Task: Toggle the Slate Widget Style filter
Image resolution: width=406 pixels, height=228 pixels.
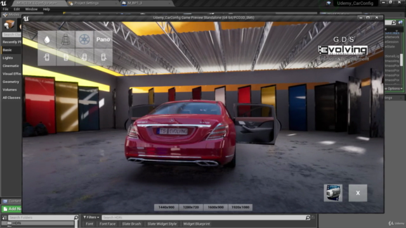Action: pos(162,224)
